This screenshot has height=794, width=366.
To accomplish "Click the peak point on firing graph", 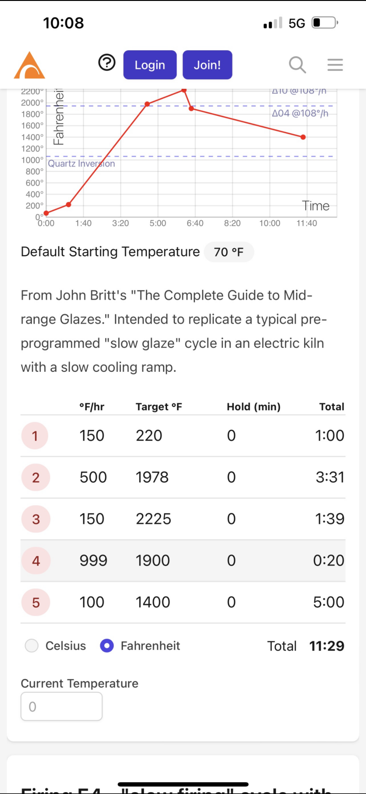I will pos(184,90).
